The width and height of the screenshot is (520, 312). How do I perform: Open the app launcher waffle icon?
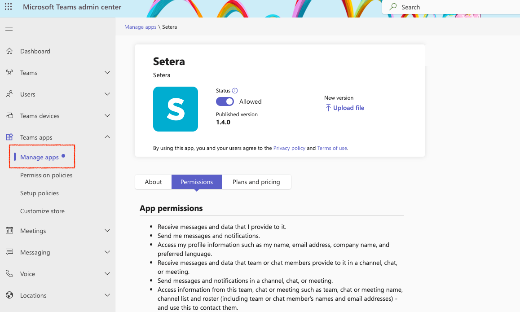[9, 7]
